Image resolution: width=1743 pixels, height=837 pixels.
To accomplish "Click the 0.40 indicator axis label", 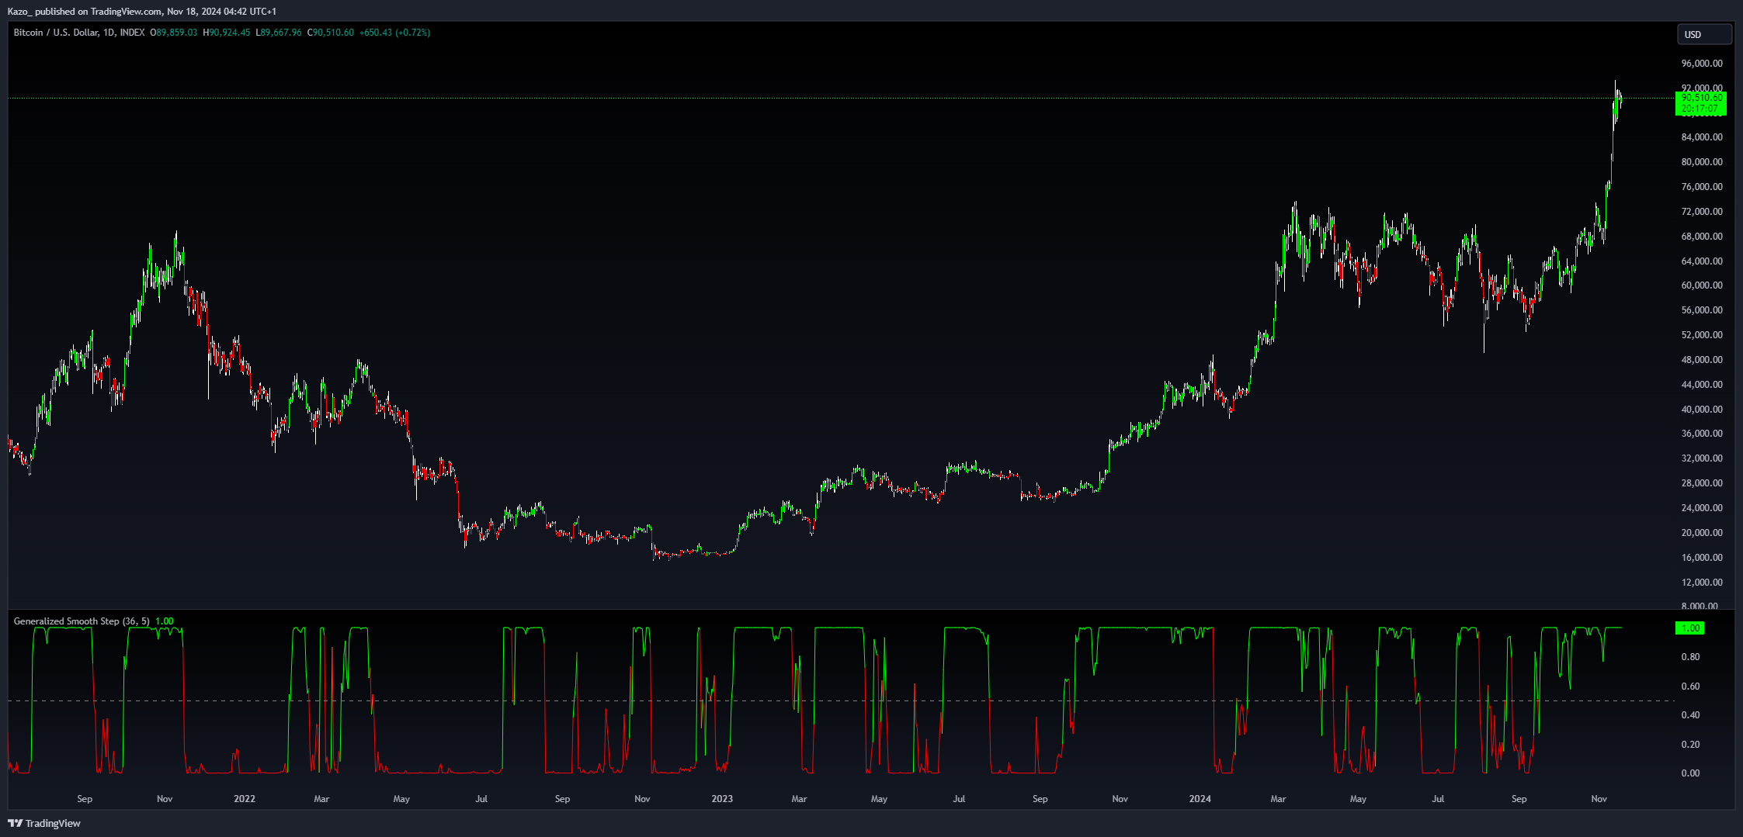I will (x=1690, y=715).
